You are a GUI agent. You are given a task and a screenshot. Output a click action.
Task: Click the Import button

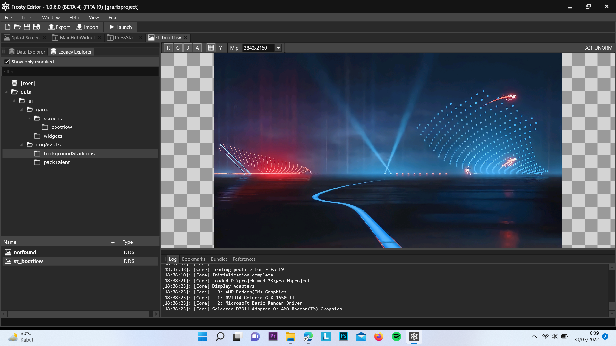click(87, 27)
